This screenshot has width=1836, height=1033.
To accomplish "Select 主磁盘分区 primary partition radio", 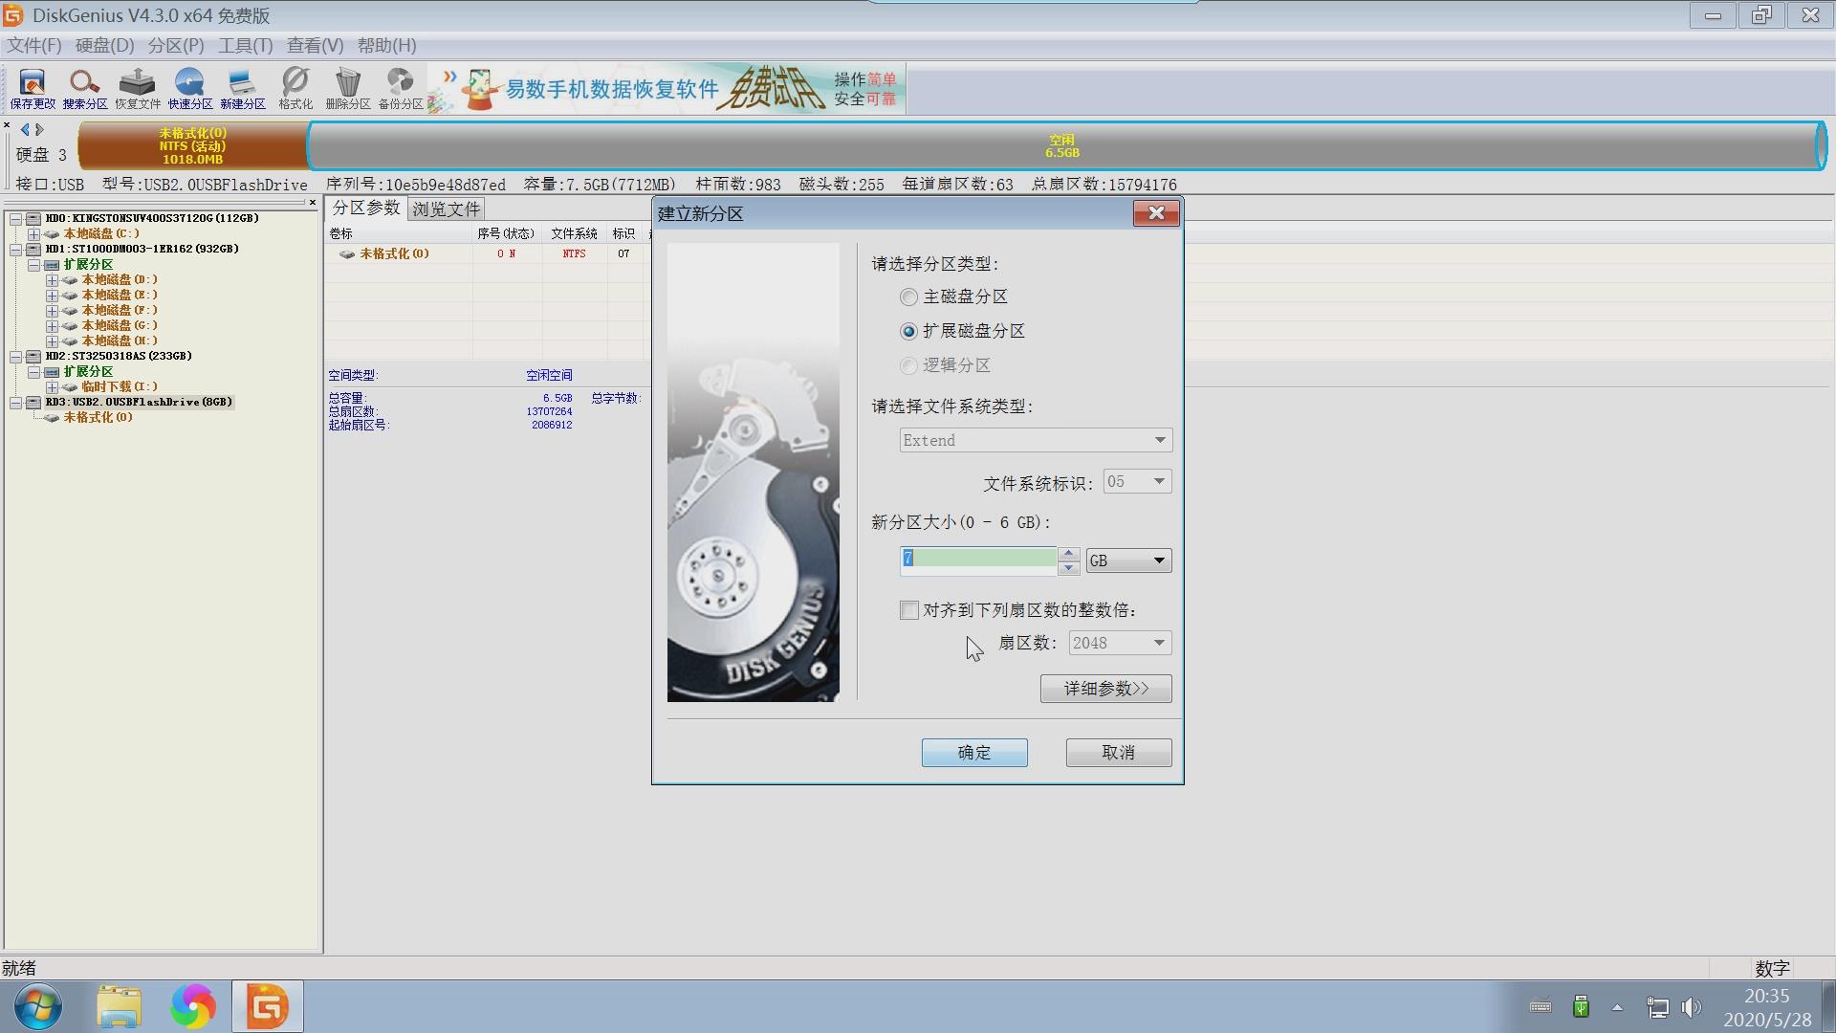I will point(908,297).
